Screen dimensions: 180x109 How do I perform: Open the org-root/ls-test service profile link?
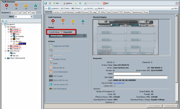[x=119, y=83]
